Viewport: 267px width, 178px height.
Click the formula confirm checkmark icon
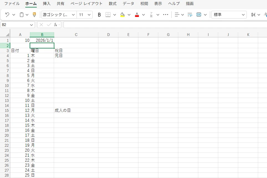click(49, 25)
